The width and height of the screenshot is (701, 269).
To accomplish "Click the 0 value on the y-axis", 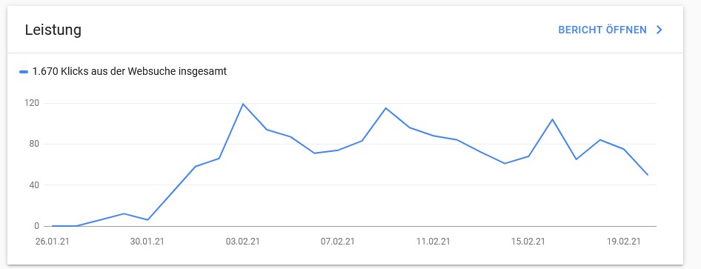I will [x=37, y=226].
